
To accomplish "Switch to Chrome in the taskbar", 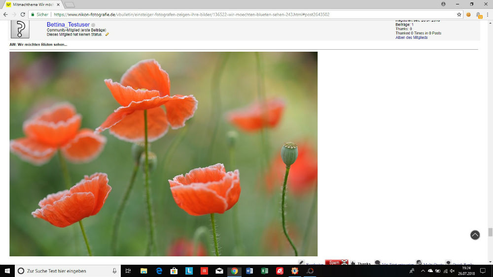I will pyautogui.click(x=234, y=271).
